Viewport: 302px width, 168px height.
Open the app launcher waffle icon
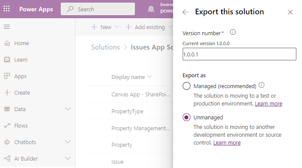(7, 9)
